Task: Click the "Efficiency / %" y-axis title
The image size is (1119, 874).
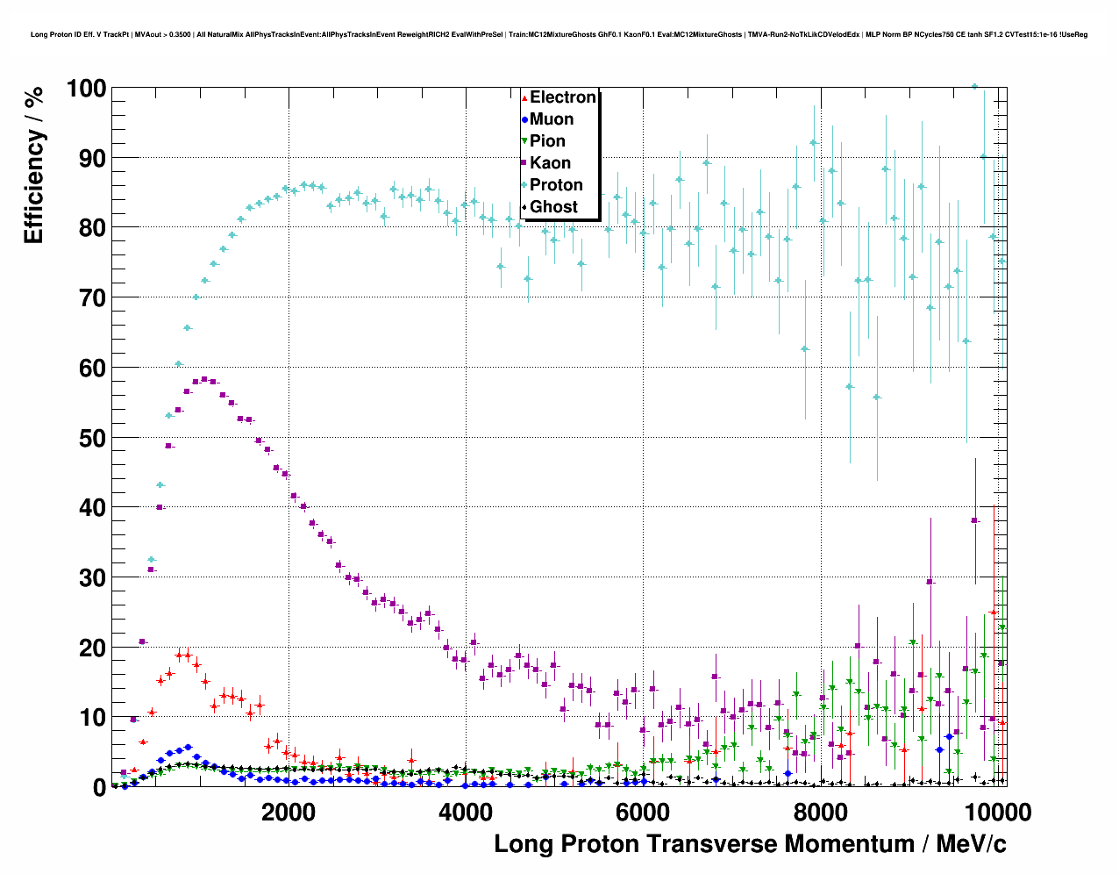Action: coord(33,165)
